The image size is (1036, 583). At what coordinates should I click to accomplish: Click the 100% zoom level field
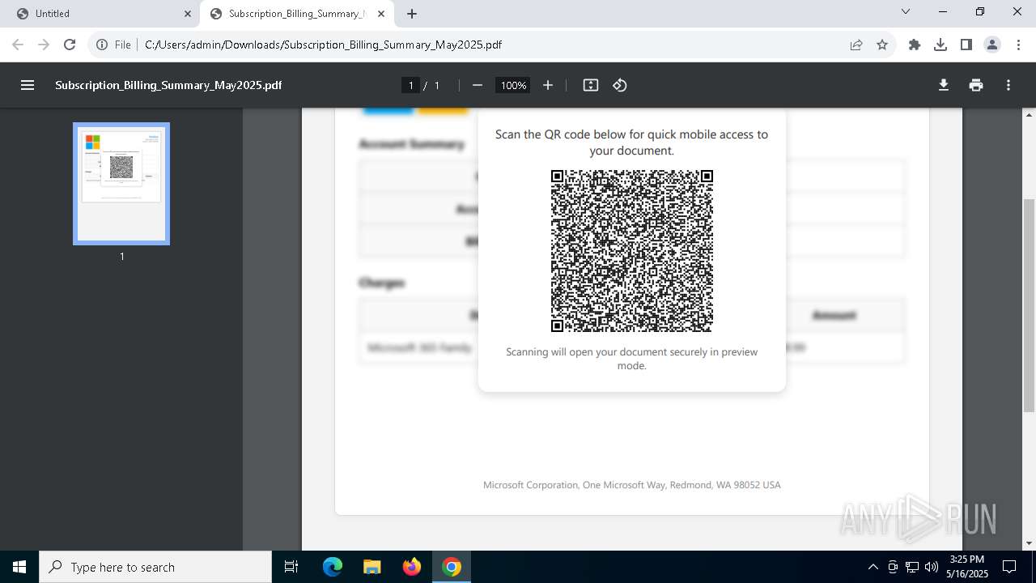click(513, 85)
